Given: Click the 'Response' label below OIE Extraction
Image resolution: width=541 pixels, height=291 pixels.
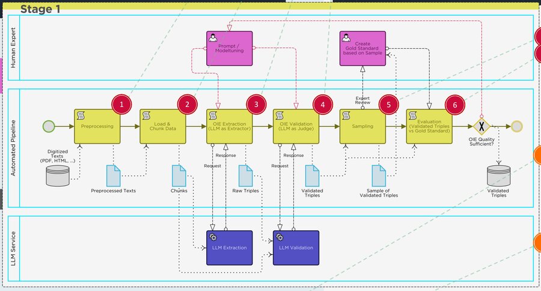Looking at the screenshot, I should click(x=225, y=155).
